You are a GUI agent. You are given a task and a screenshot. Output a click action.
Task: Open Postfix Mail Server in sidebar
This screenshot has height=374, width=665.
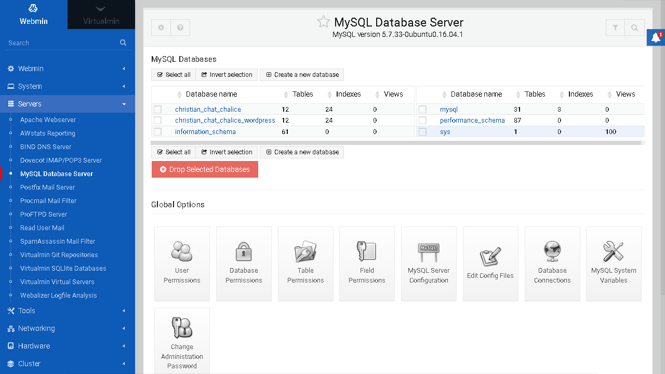pyautogui.click(x=47, y=187)
